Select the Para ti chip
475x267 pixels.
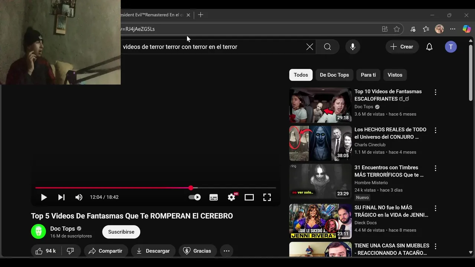[368, 75]
